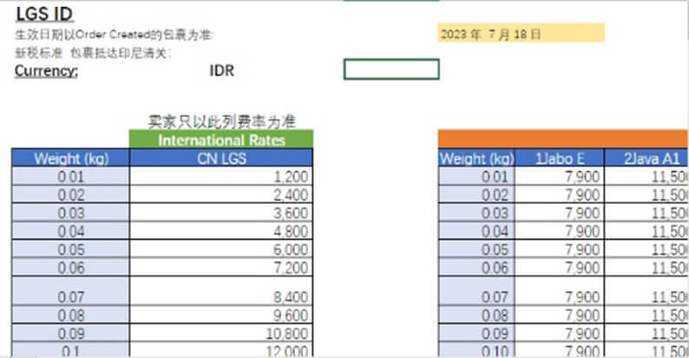
Task: Click the 7,200 rate cell
Action: point(221,268)
